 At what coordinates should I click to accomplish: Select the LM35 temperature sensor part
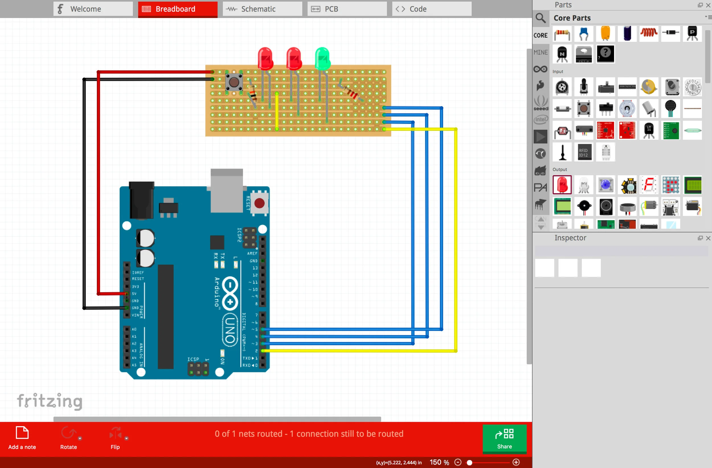pyautogui.click(x=649, y=131)
